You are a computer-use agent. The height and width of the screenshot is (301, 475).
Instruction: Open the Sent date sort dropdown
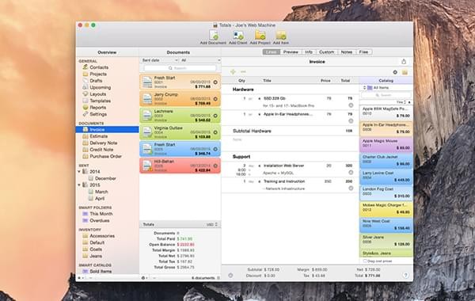160,60
